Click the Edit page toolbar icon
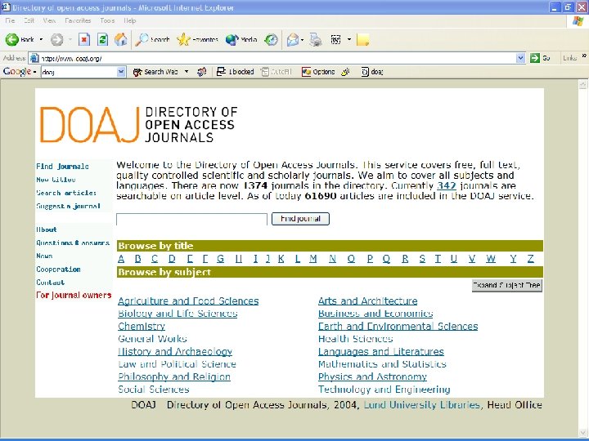The width and height of the screenshot is (589, 441). tap(336, 39)
